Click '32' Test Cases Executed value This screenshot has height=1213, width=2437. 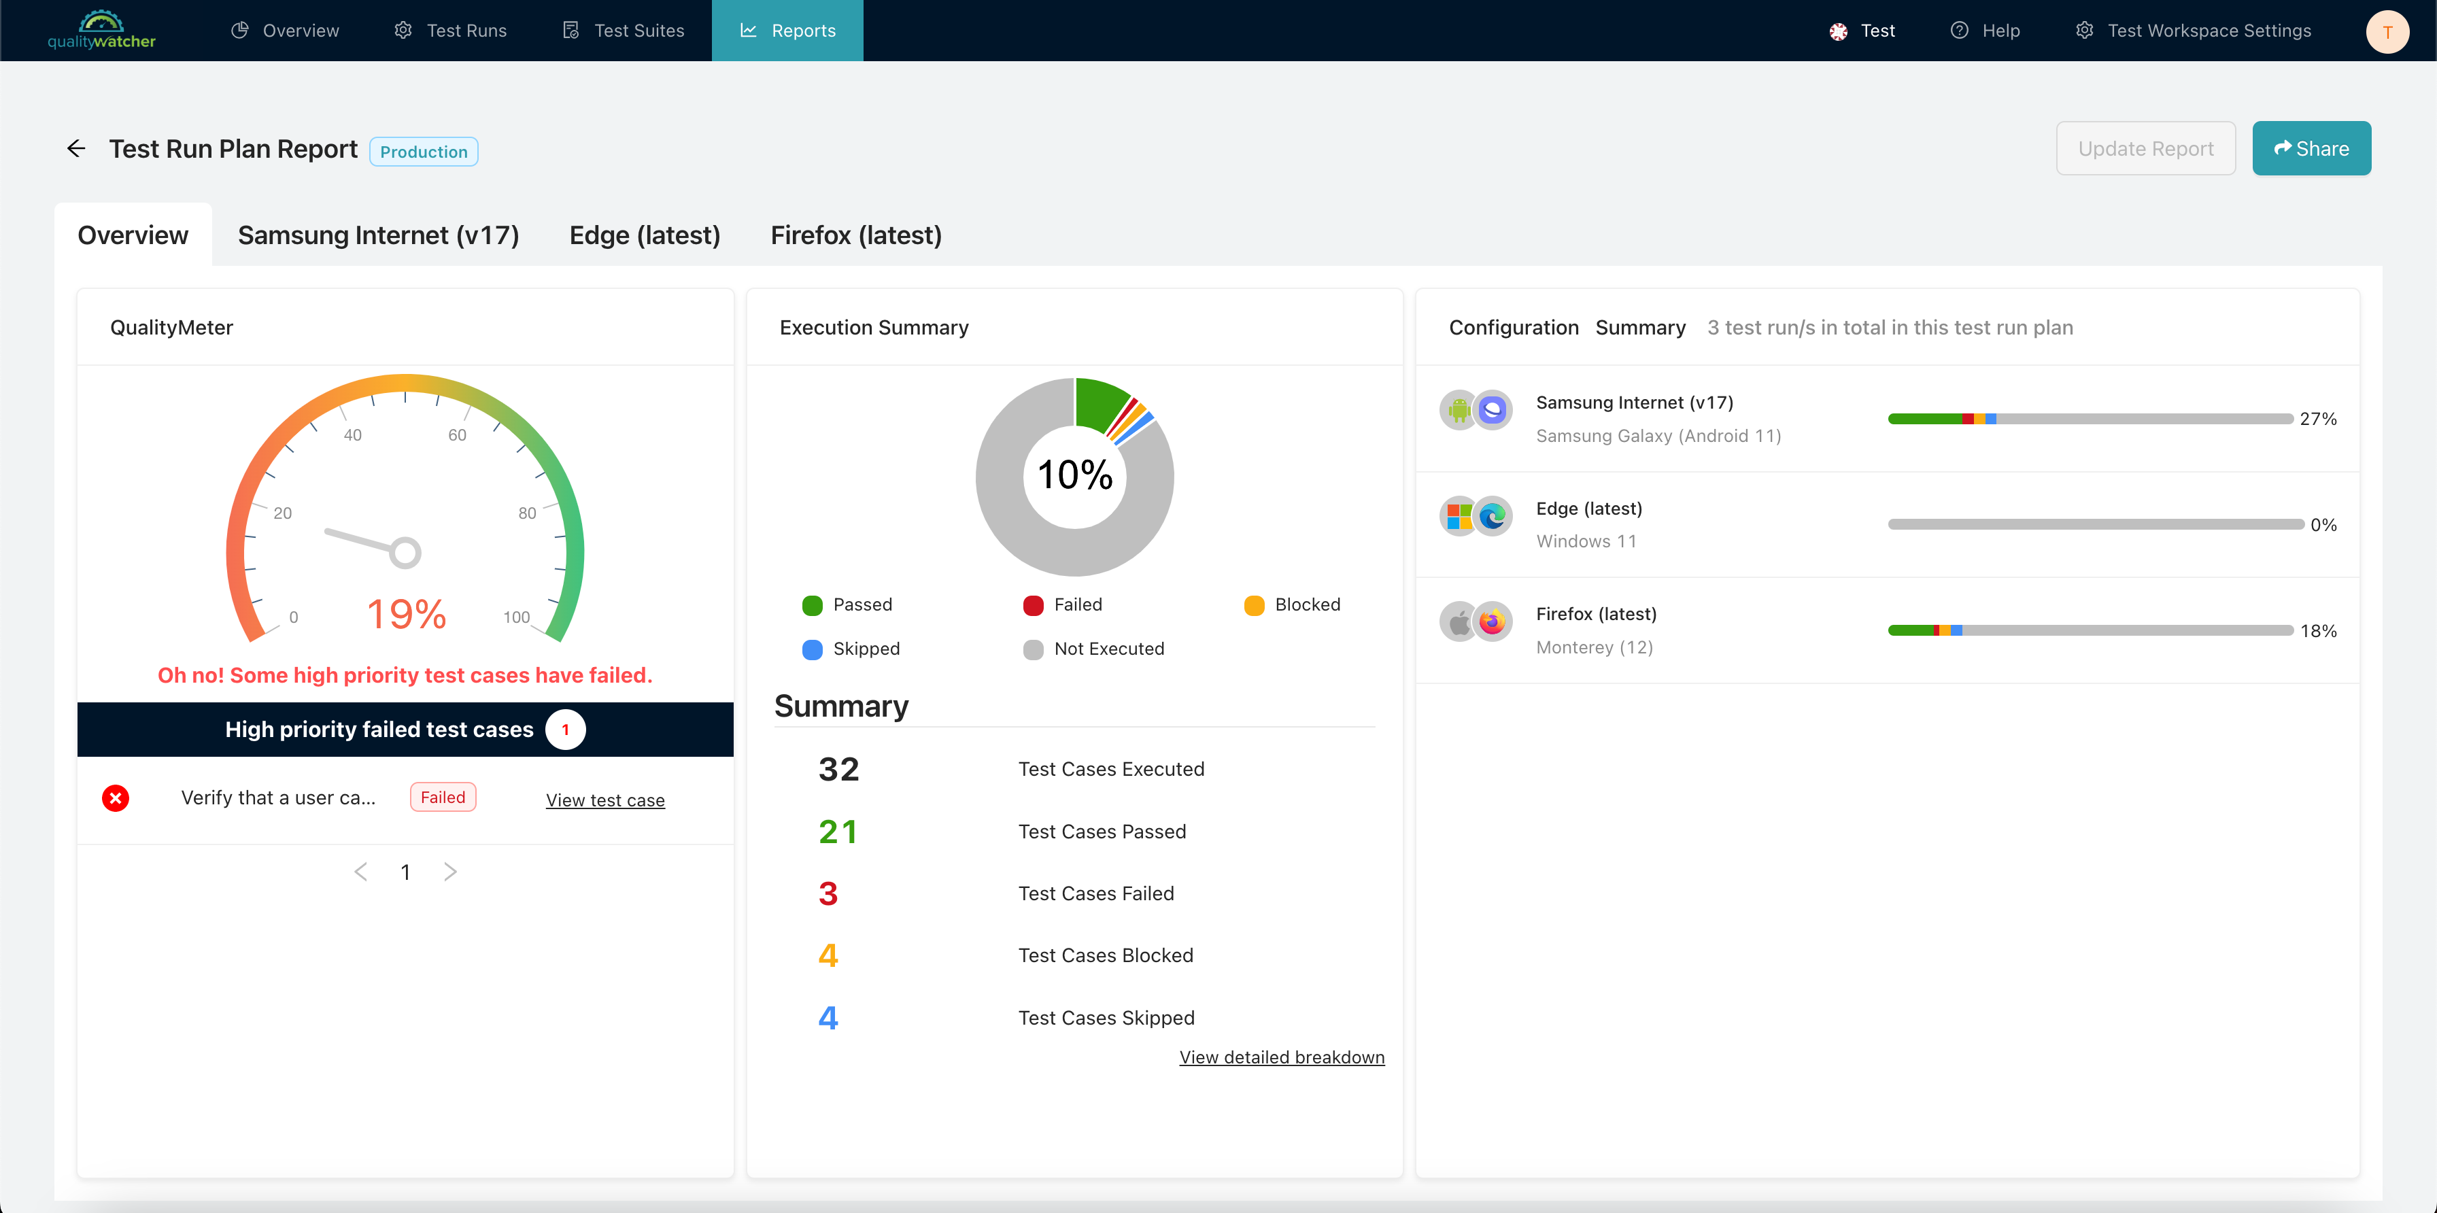[x=838, y=769]
